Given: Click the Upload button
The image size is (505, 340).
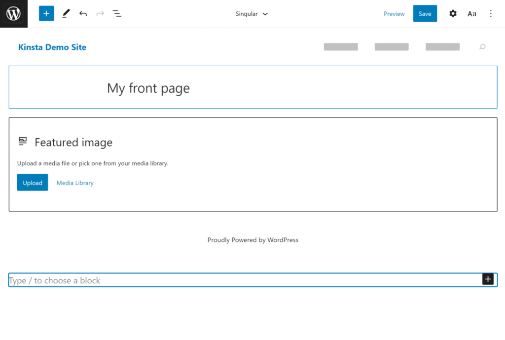Looking at the screenshot, I should click(33, 183).
